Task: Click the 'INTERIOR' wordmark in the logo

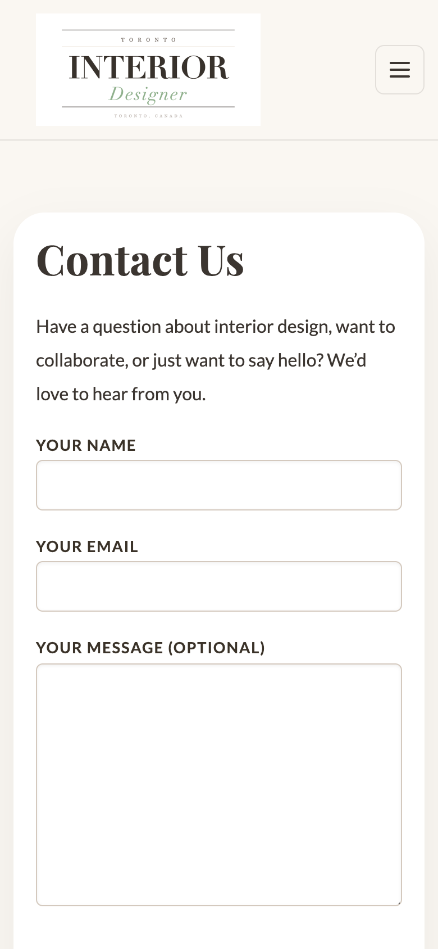Action: point(148,66)
